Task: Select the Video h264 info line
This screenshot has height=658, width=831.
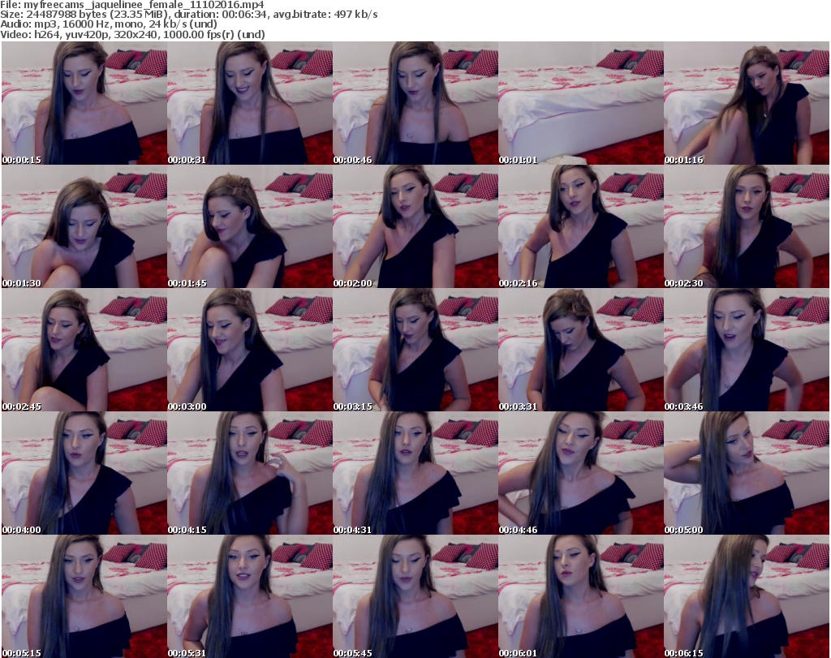Action: pos(132,34)
